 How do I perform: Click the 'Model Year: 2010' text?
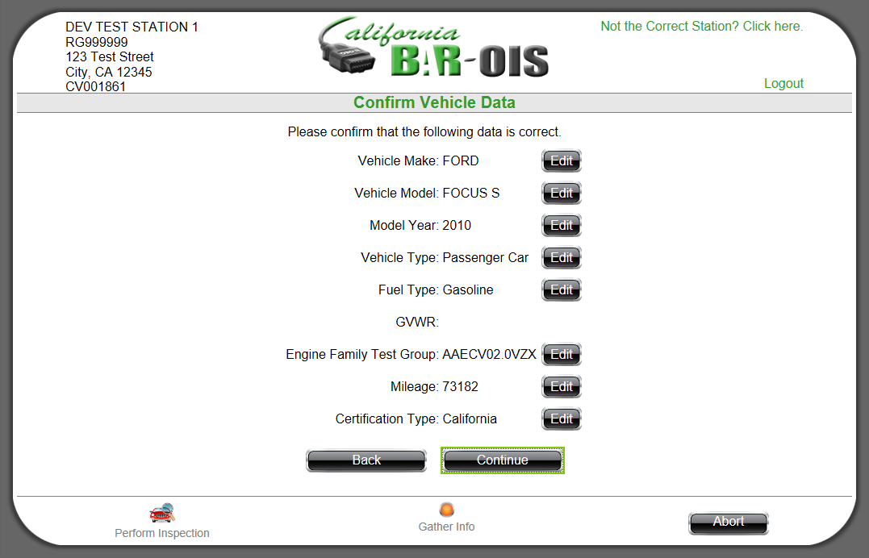(420, 225)
